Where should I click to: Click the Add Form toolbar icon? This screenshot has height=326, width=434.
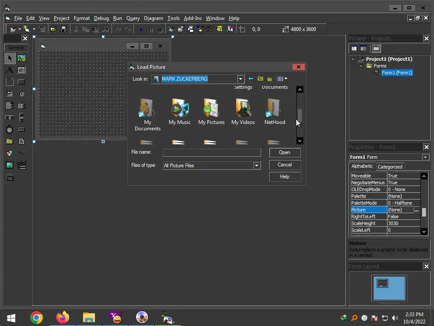pos(27,29)
